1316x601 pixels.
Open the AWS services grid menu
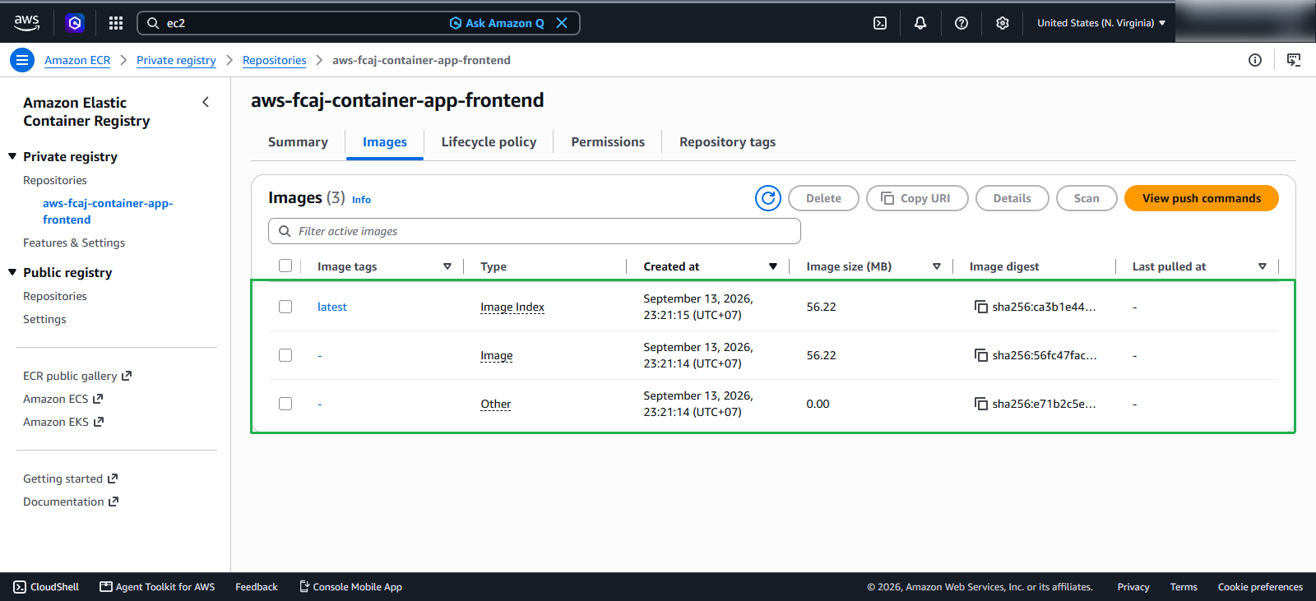(116, 23)
